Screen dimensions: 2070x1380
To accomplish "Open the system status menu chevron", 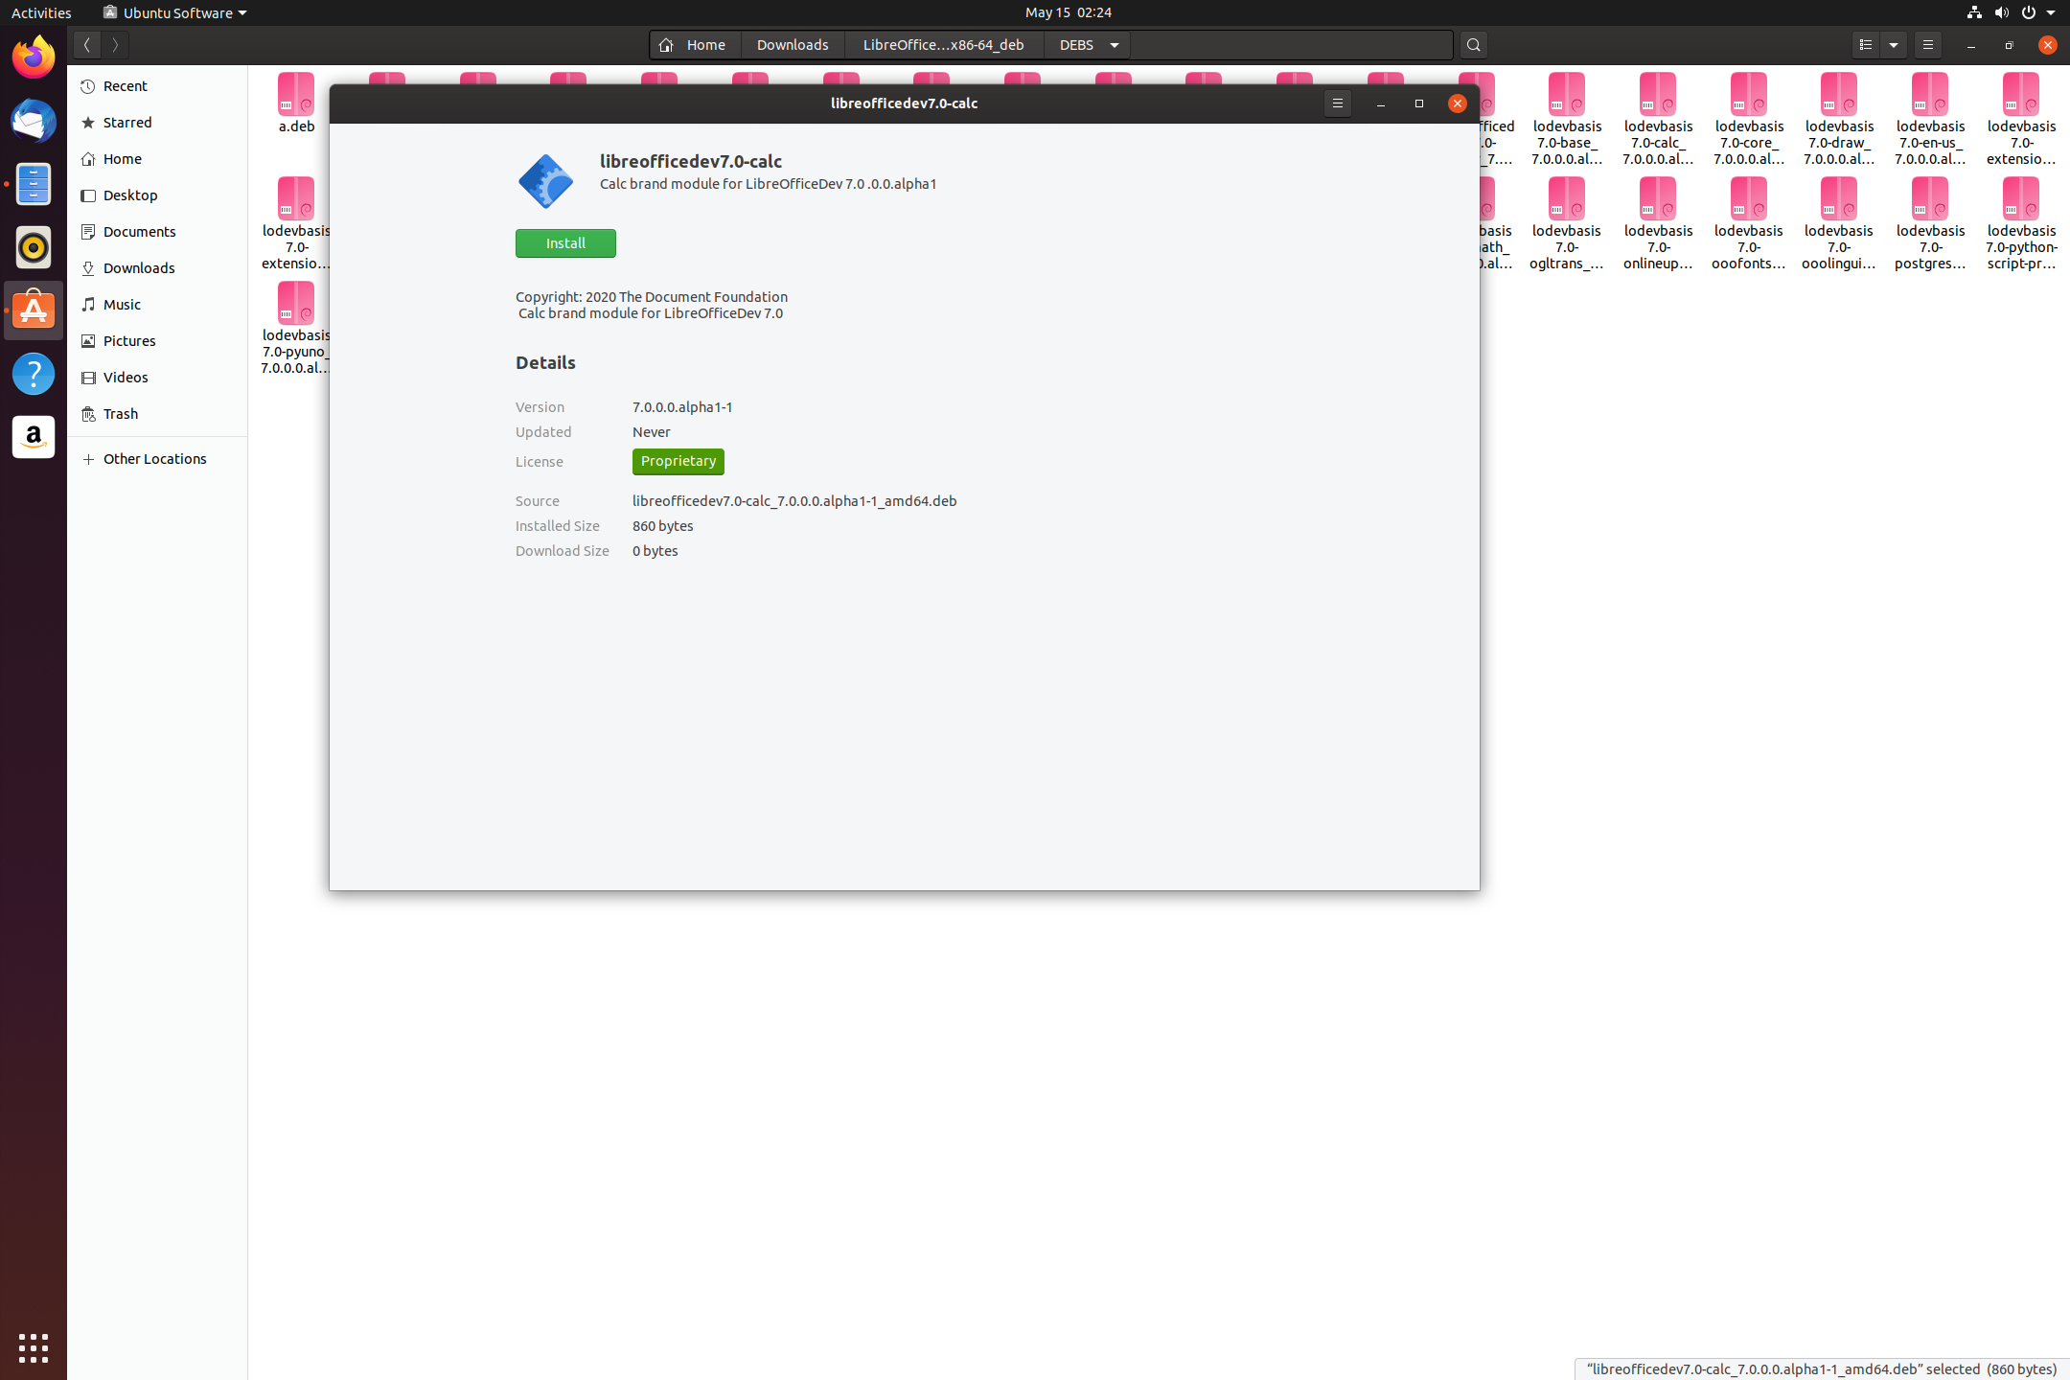I will pos(2051,12).
